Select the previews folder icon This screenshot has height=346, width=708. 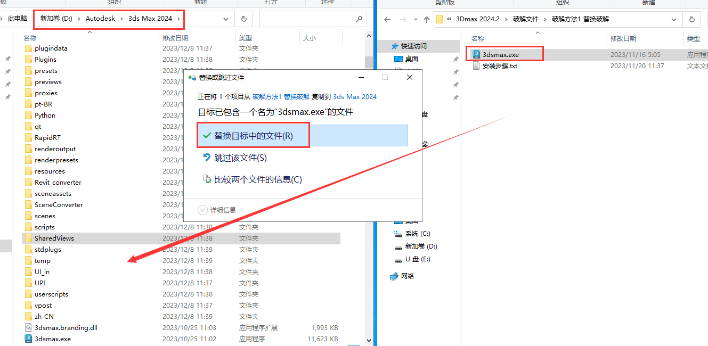[x=29, y=81]
